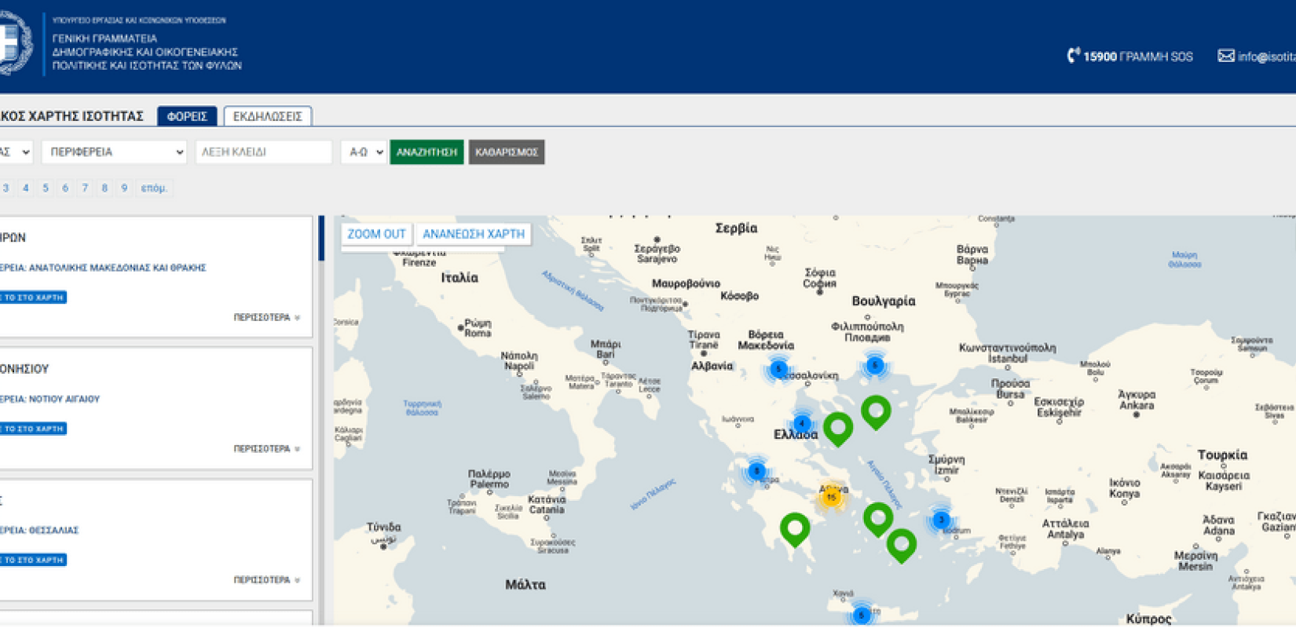Open the Α-Ω sorting dropdown
The width and height of the screenshot is (1296, 628).
click(364, 152)
